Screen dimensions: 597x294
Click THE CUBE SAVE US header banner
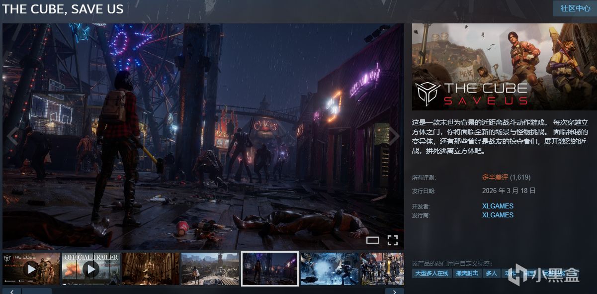pyautogui.click(x=504, y=67)
